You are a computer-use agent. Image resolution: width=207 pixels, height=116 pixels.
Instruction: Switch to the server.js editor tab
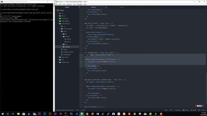click(x=93, y=7)
